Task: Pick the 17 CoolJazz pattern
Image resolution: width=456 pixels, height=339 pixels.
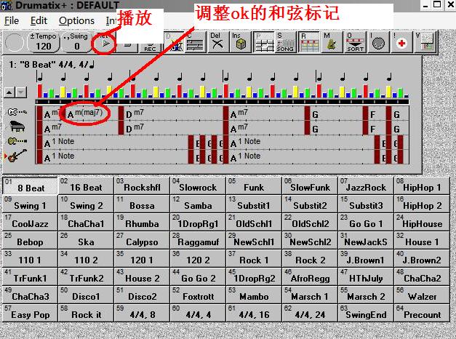Action: pyautogui.click(x=31, y=222)
